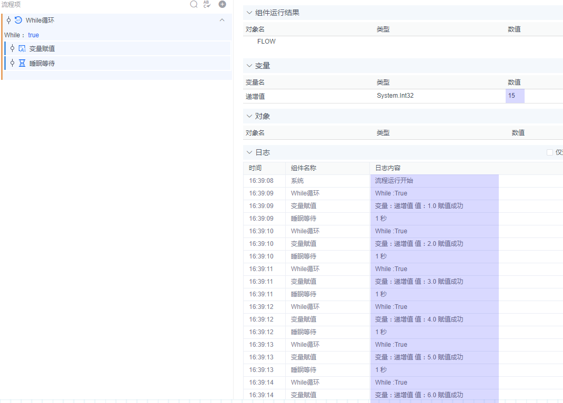
Task: Click the breakpoint marker left of While循环
Action: pyautogui.click(x=8, y=20)
